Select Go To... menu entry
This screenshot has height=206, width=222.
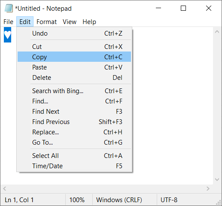click(74, 142)
